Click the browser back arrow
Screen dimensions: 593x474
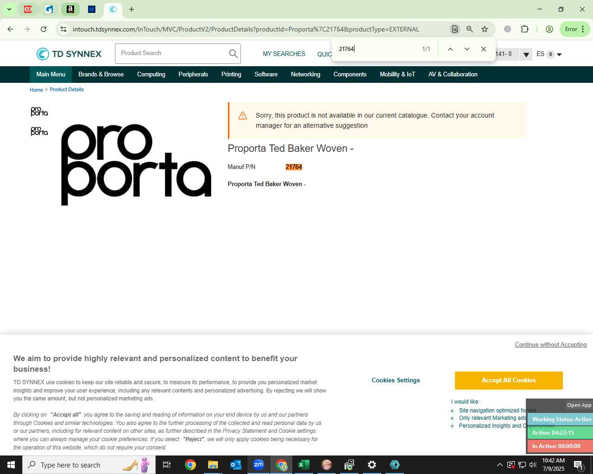(x=10, y=29)
